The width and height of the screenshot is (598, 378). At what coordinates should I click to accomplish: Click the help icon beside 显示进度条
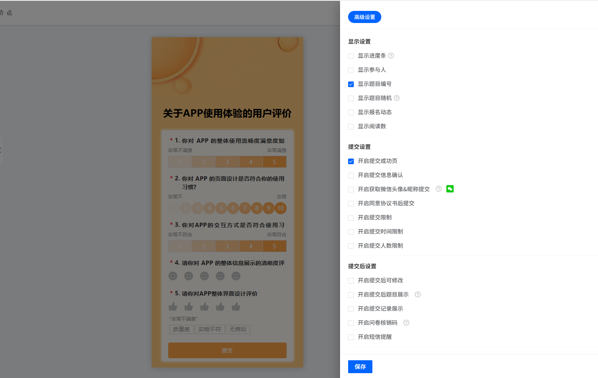click(x=391, y=56)
